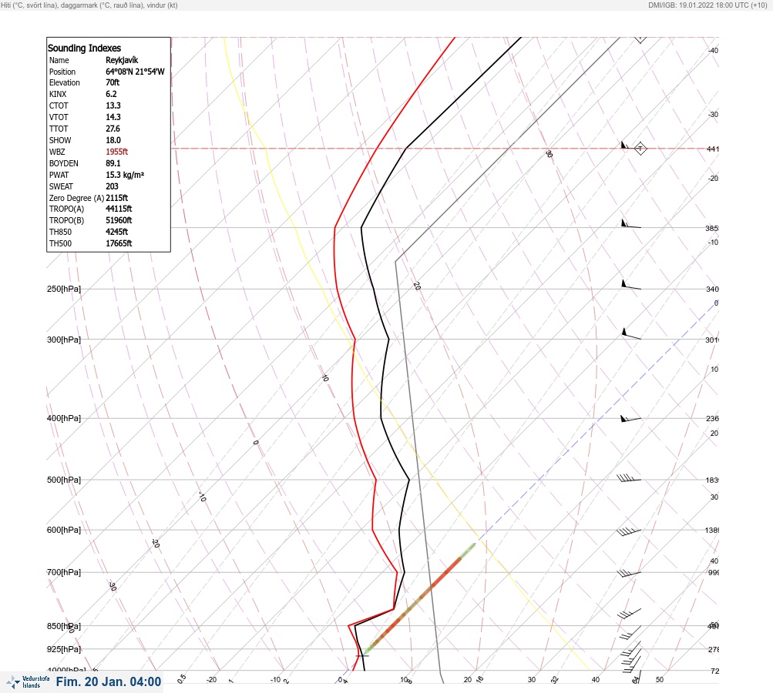Click the '441' height label on tropopause line
Screen dimensions: 773x693
click(712, 149)
